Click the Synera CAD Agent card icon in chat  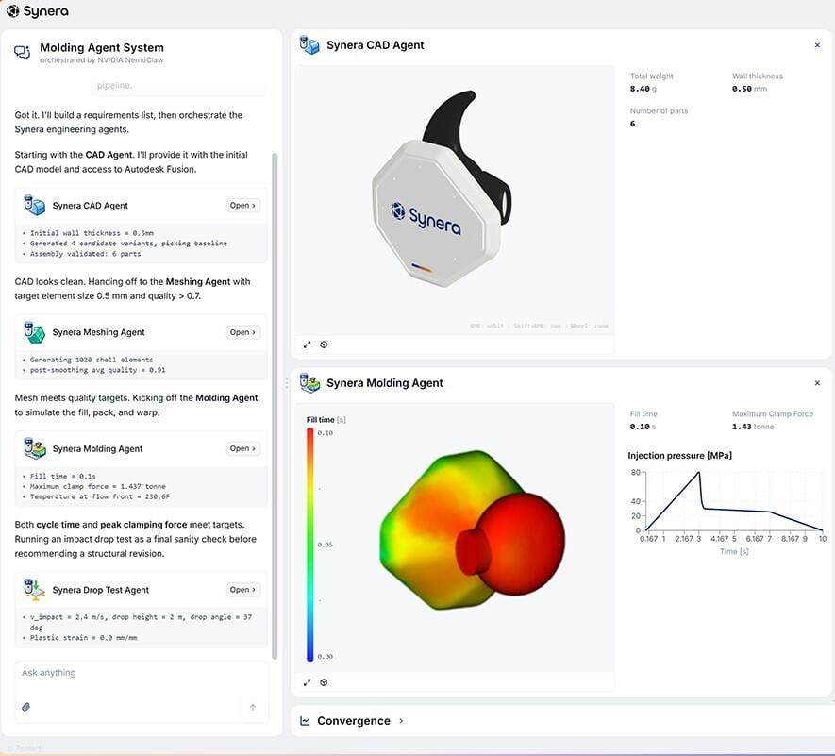35,205
